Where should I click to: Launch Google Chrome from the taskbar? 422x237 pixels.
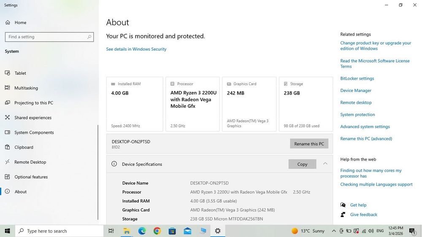[157, 231]
